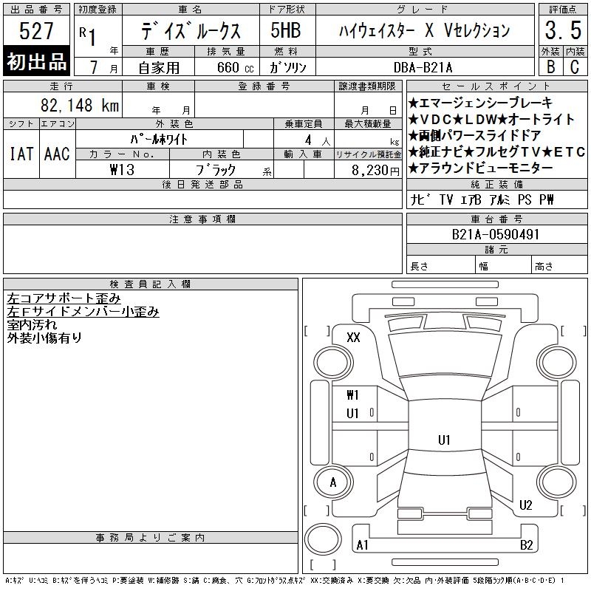591x591 pixels.
Task: Click the W1 mark on the door
Action: click(x=352, y=395)
